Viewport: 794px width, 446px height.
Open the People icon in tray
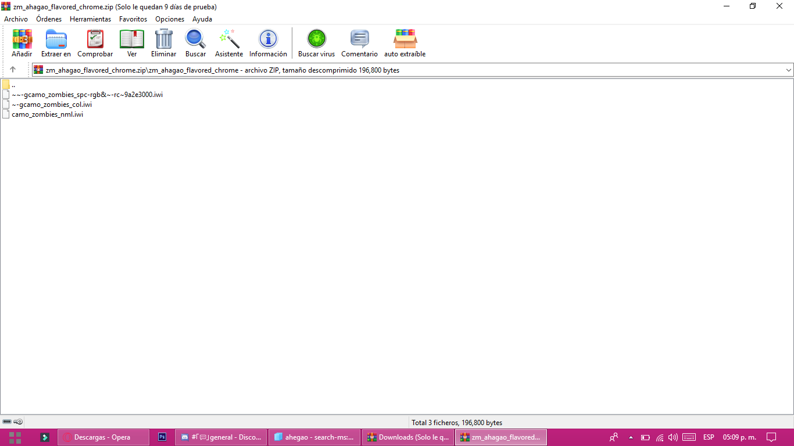coord(614,437)
